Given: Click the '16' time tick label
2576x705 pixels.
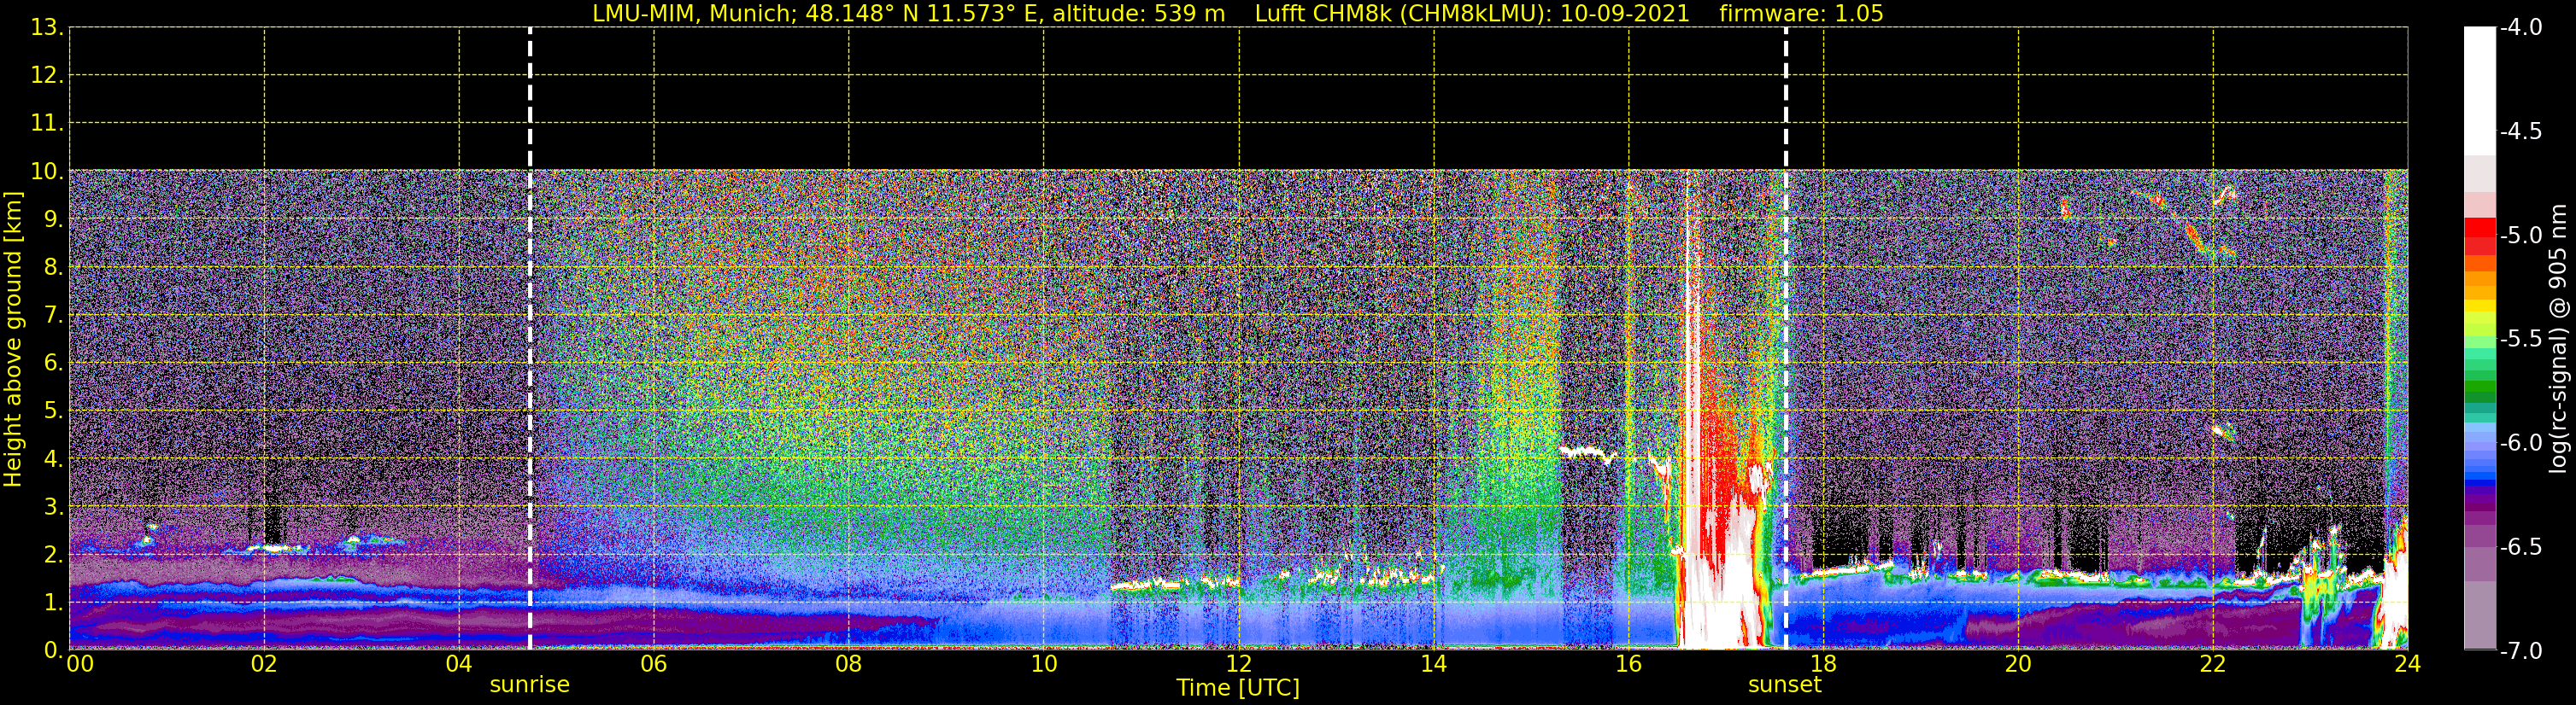Looking at the screenshot, I should pos(1629,664).
